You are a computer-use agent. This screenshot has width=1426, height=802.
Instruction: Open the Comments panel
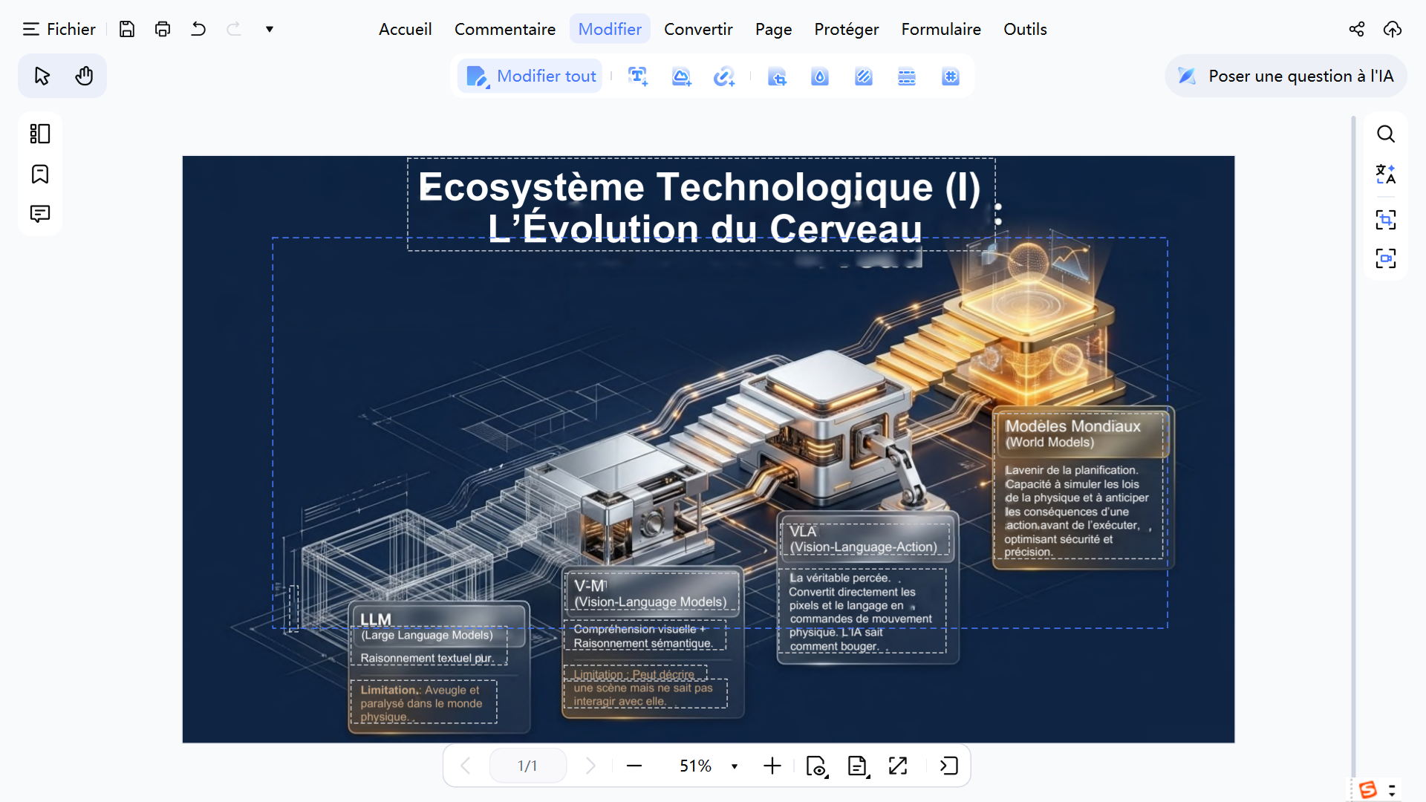click(x=40, y=214)
